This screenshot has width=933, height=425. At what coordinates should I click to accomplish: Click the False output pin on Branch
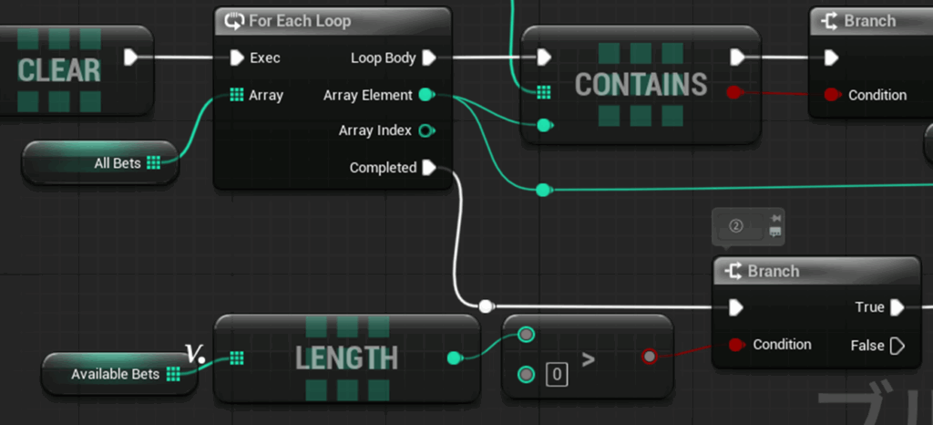897,346
